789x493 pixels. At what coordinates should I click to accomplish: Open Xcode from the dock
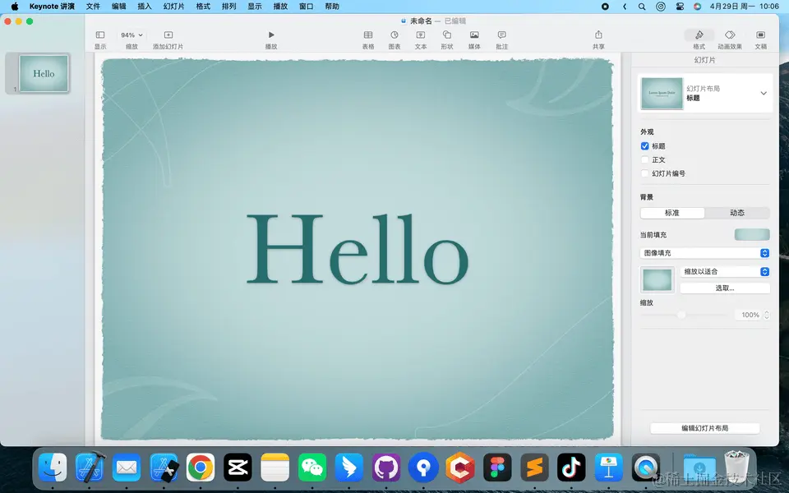click(90, 468)
